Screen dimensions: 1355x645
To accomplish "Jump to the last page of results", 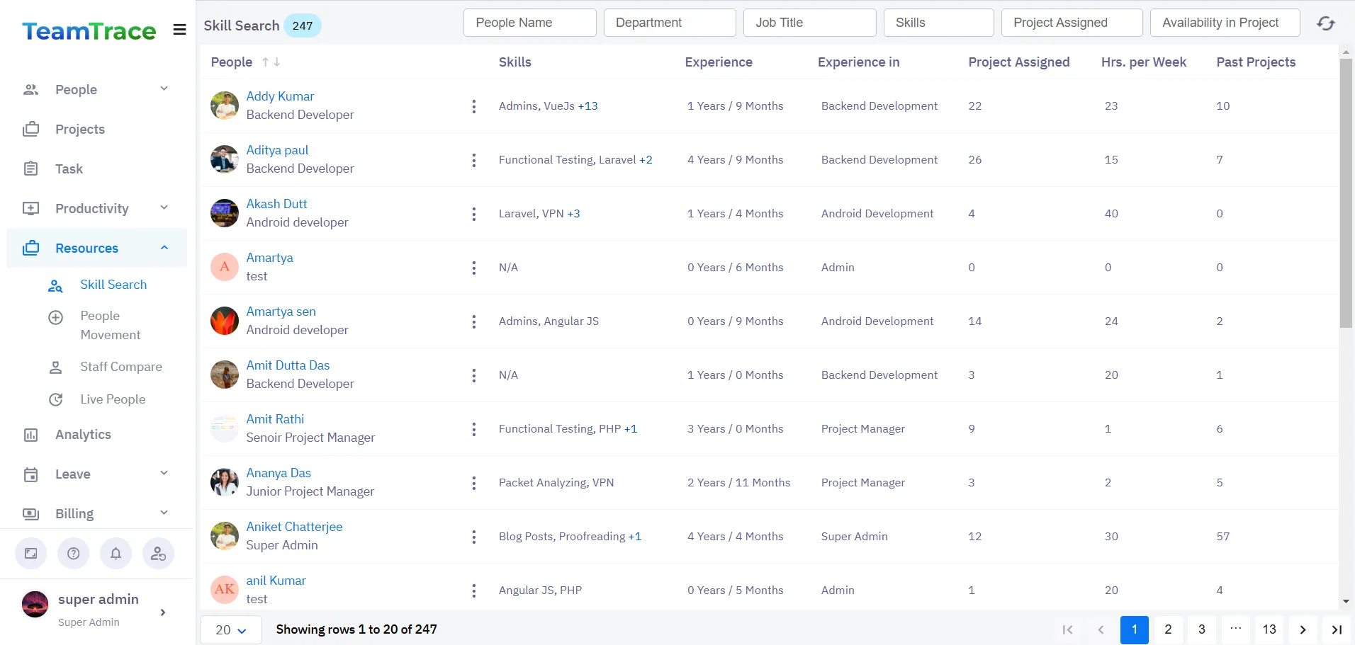I will pos(1337,629).
